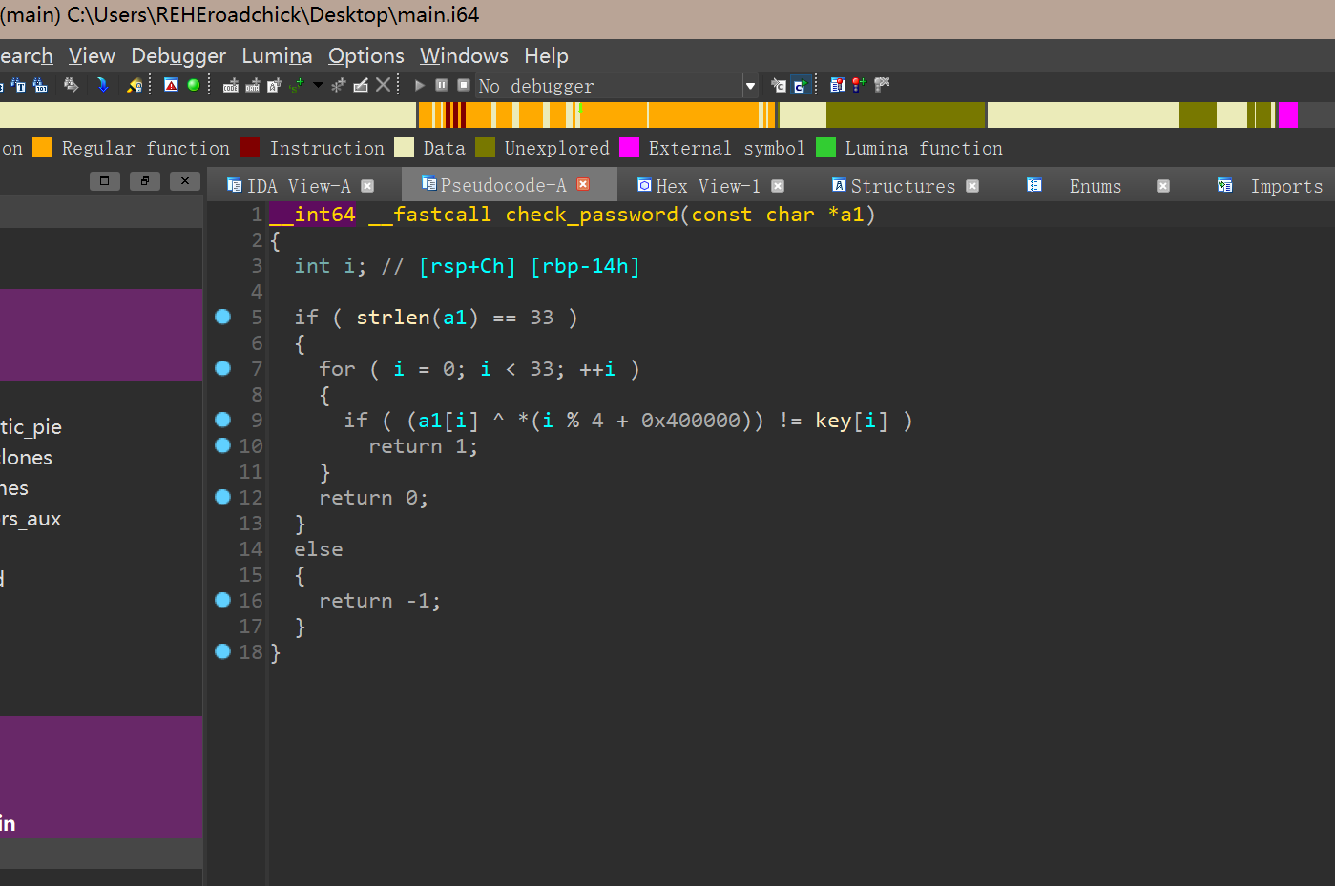Switch to the Hex View-1 tab
This screenshot has width=1335, height=886.
(707, 186)
